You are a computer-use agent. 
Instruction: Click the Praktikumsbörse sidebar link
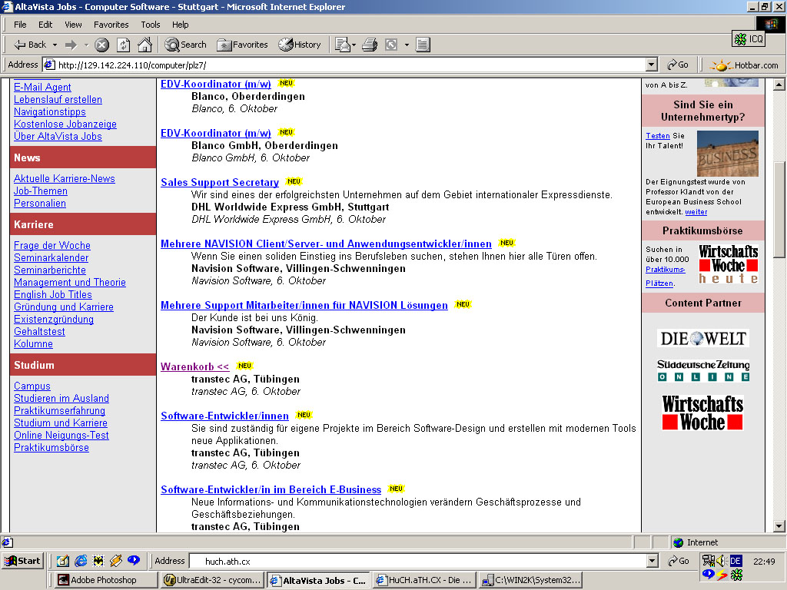[51, 448]
